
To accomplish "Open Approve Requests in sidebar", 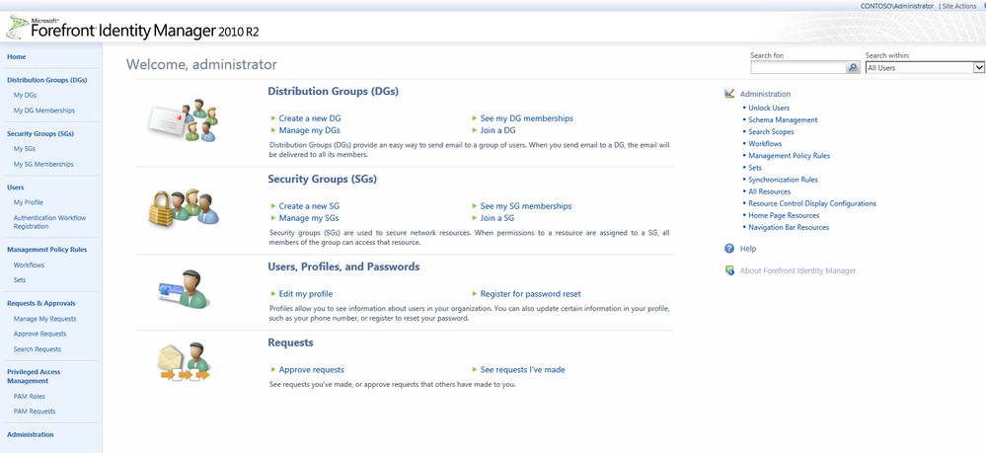I will 39,334.
